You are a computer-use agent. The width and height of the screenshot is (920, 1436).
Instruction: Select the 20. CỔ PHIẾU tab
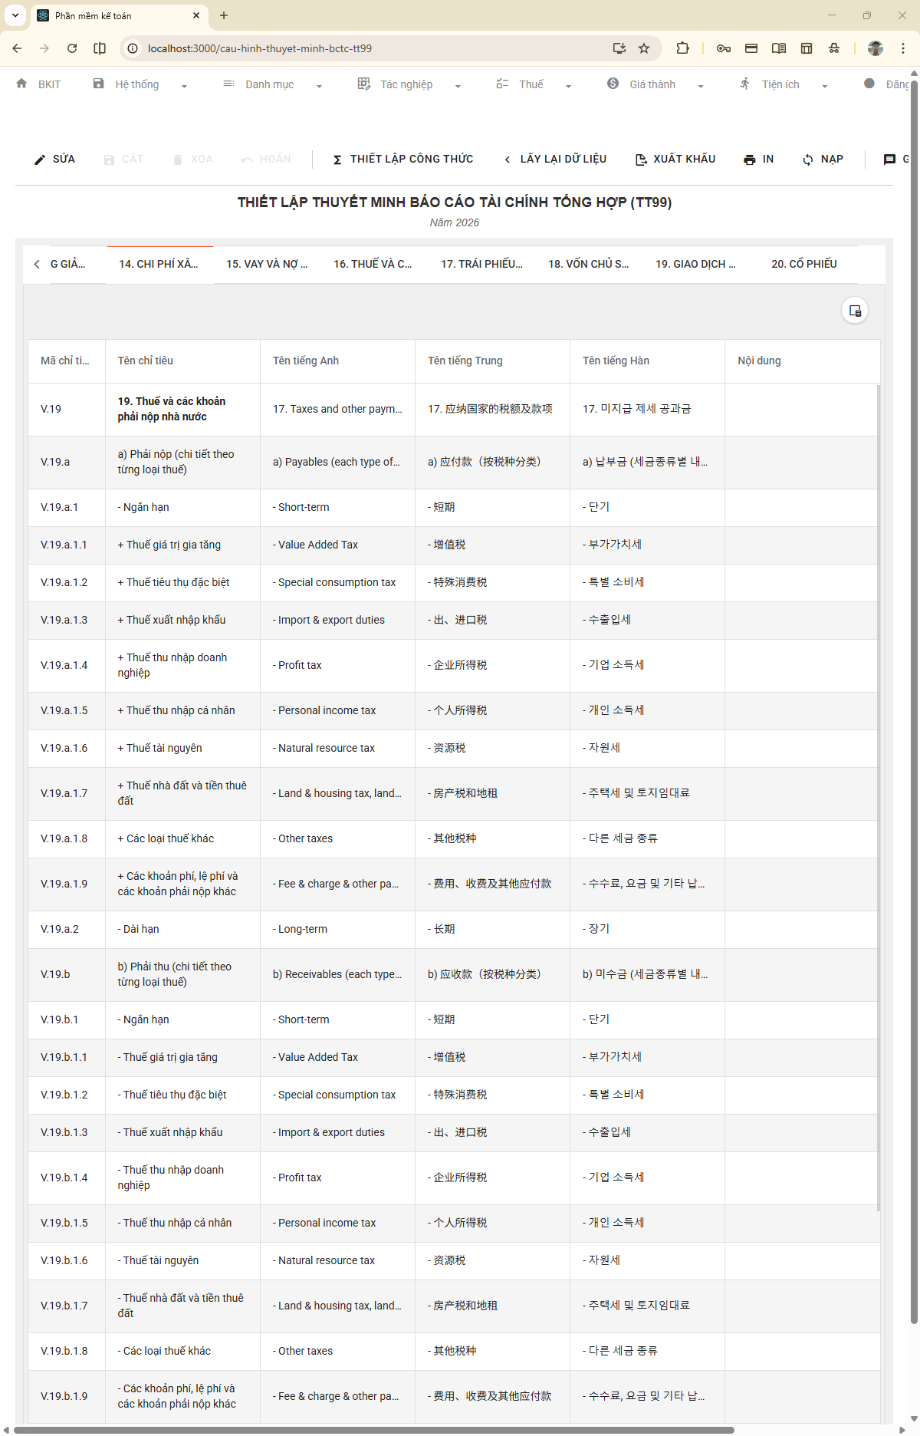pos(803,264)
